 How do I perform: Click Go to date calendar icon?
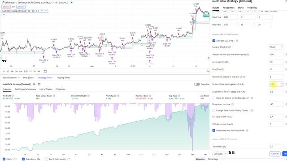pos(45,72)
